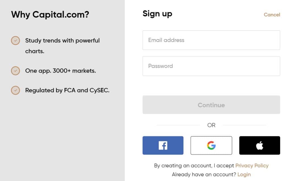Click the "Sign up" title
This screenshot has height=181, width=291.
(157, 14)
